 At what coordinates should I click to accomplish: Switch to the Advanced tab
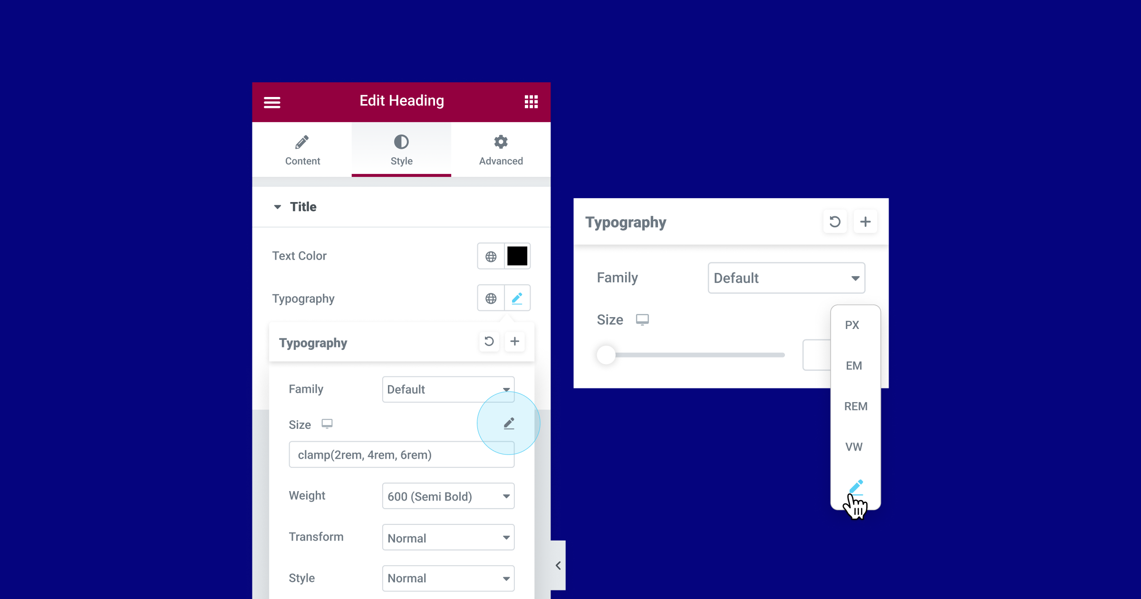pyautogui.click(x=500, y=149)
